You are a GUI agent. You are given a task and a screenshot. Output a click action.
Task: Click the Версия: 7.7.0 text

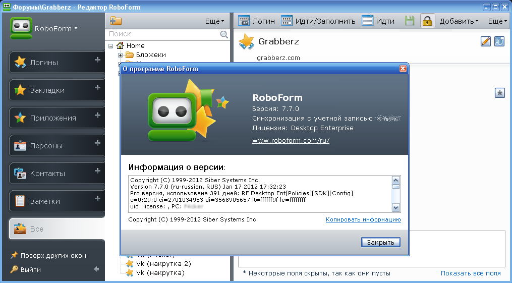pos(275,108)
